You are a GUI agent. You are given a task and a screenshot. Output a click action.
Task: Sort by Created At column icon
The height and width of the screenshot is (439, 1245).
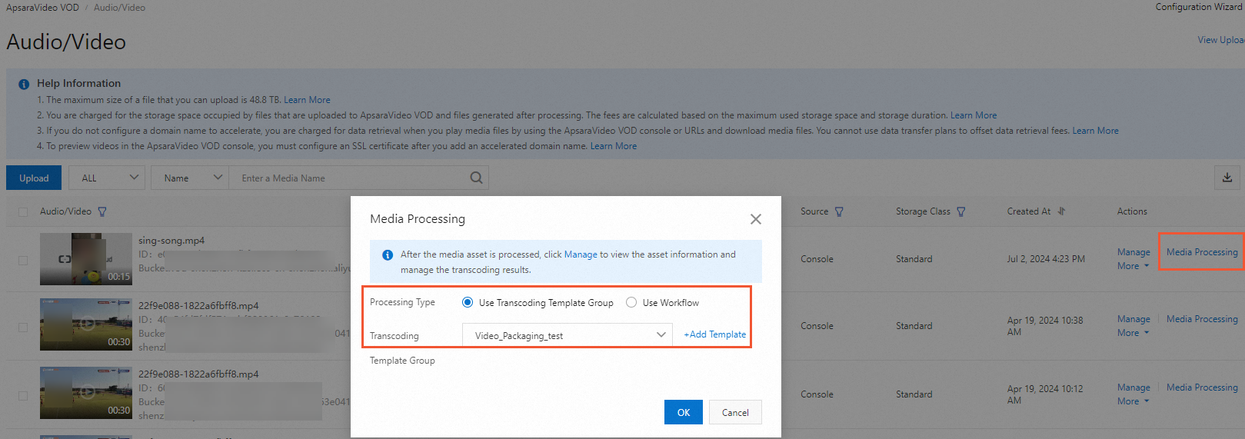1061,211
